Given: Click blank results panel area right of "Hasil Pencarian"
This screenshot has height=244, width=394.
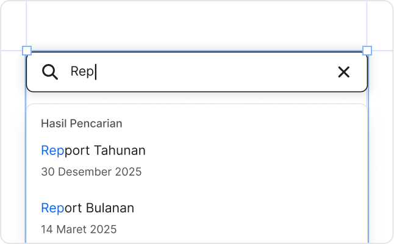Looking at the screenshot, I should 244,123.
